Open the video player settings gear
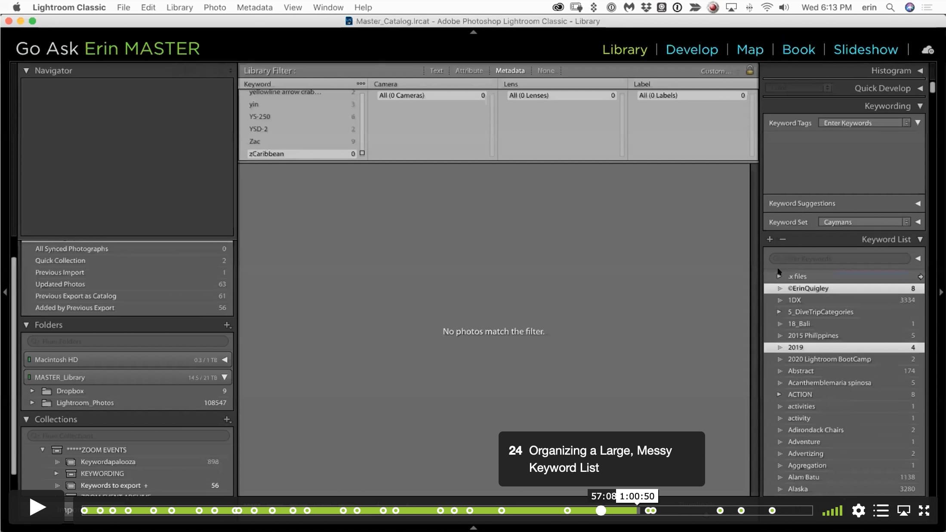 pos(858,511)
